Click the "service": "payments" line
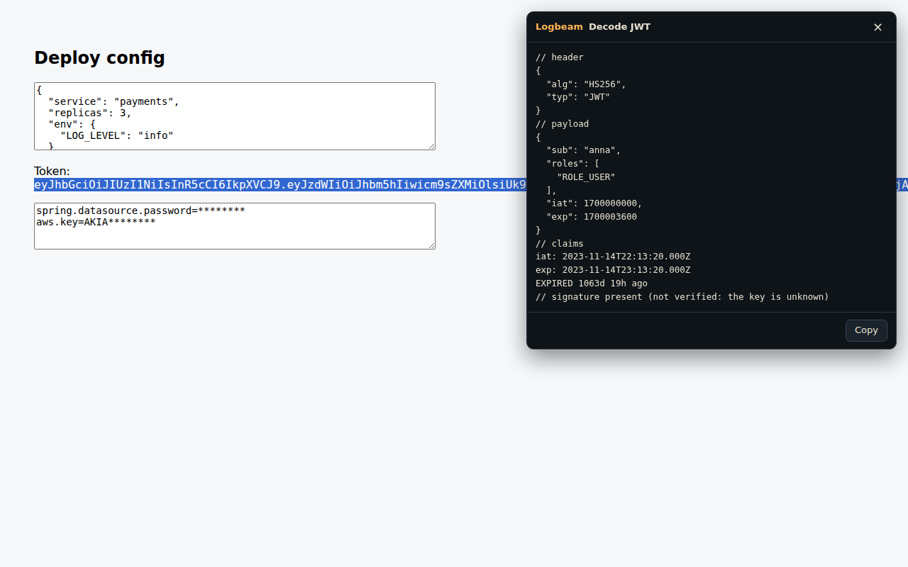The height and width of the screenshot is (567, 908). [113, 101]
